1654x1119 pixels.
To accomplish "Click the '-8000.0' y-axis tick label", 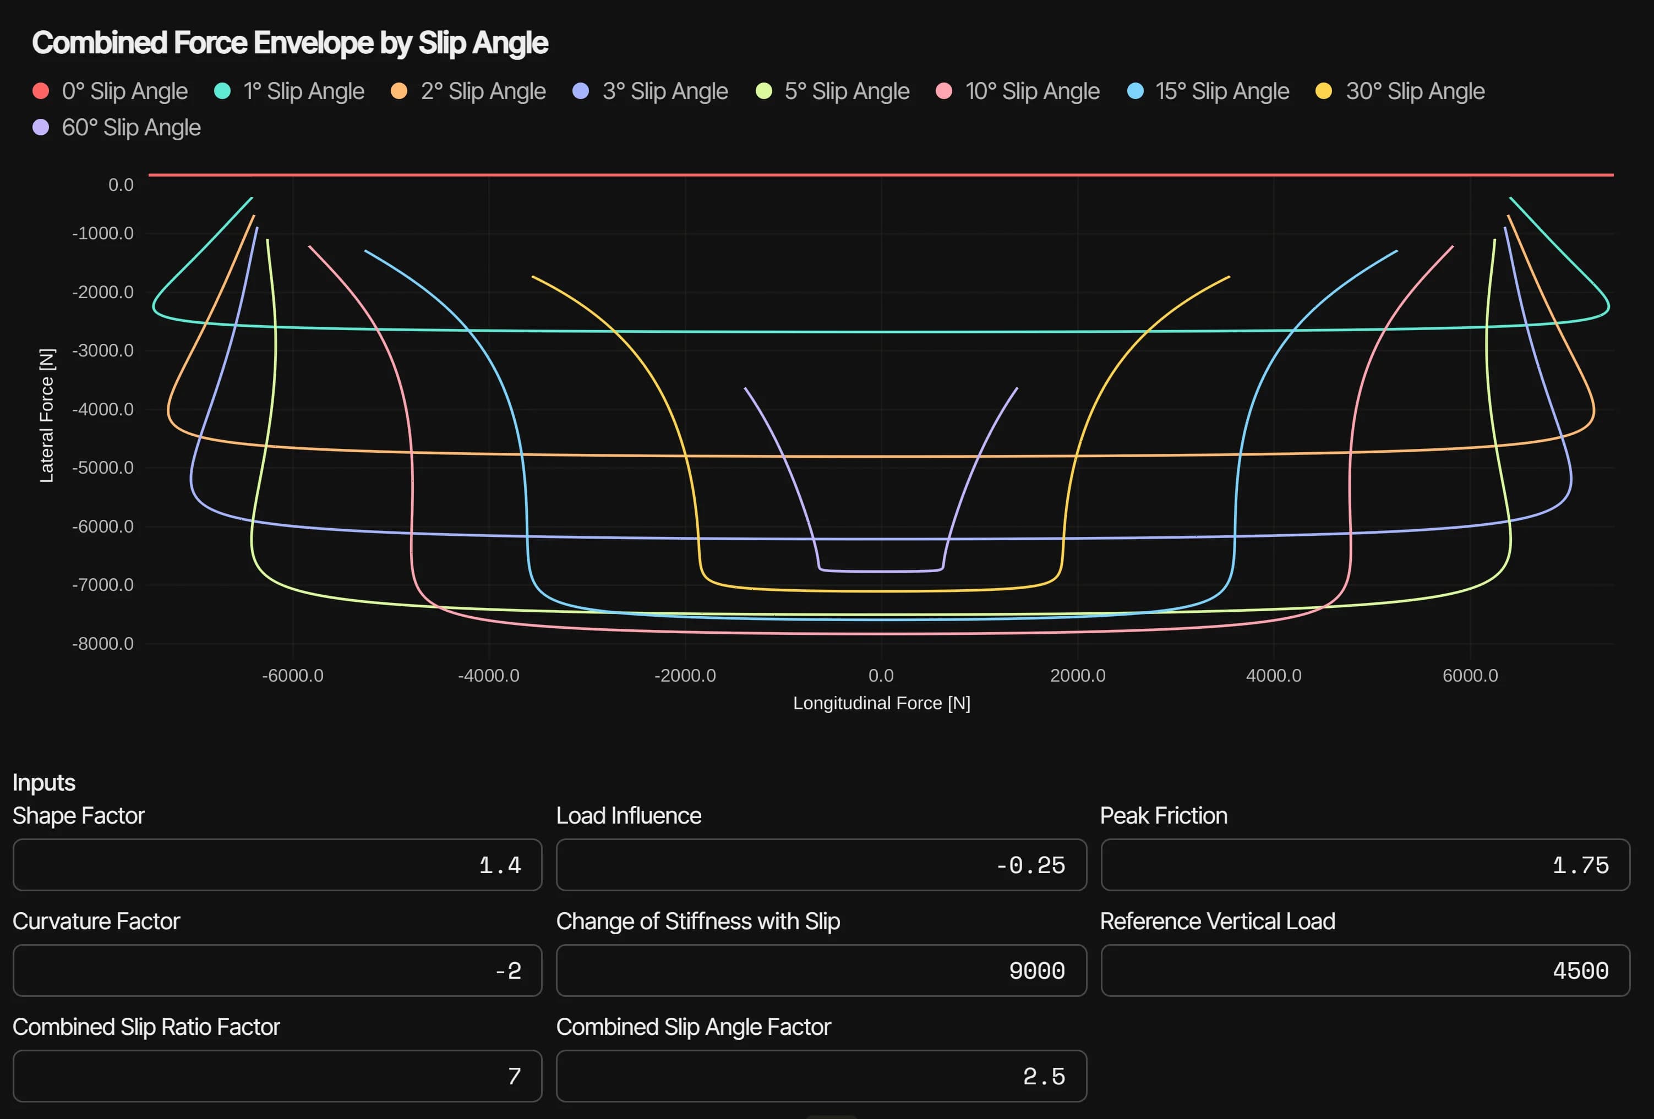I will click(x=102, y=644).
